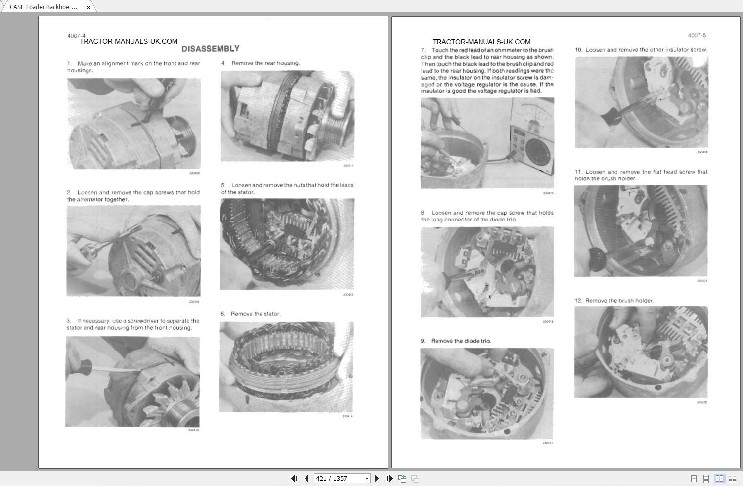Switch to continuous page scrolling view
This screenshot has width=743, height=486.
pos(706,478)
